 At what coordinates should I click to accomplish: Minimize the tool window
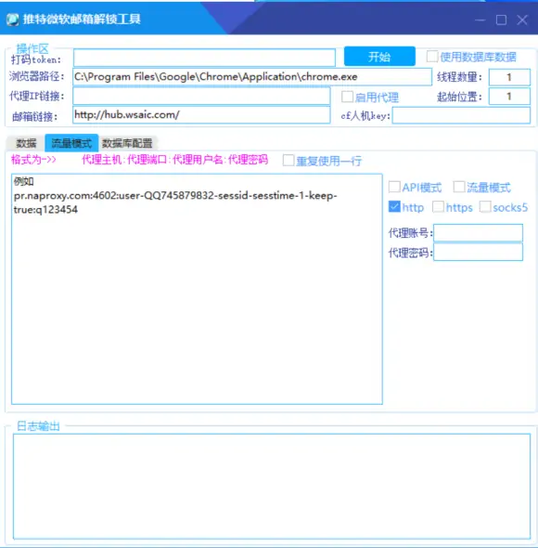pyautogui.click(x=480, y=20)
